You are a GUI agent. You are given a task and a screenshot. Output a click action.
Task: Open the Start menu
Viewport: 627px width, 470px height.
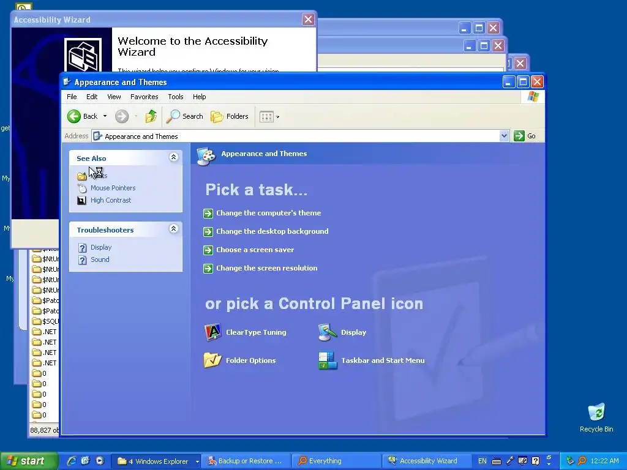pos(28,461)
